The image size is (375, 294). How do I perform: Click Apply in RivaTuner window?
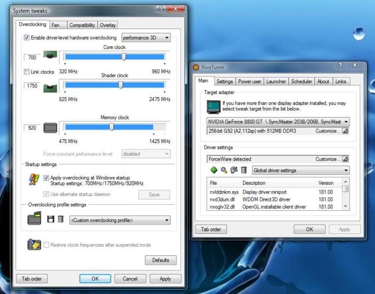coord(345,229)
